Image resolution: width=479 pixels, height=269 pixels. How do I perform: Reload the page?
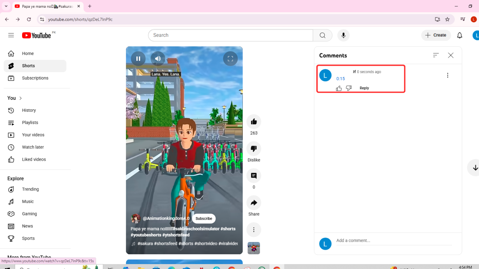[x=29, y=19]
